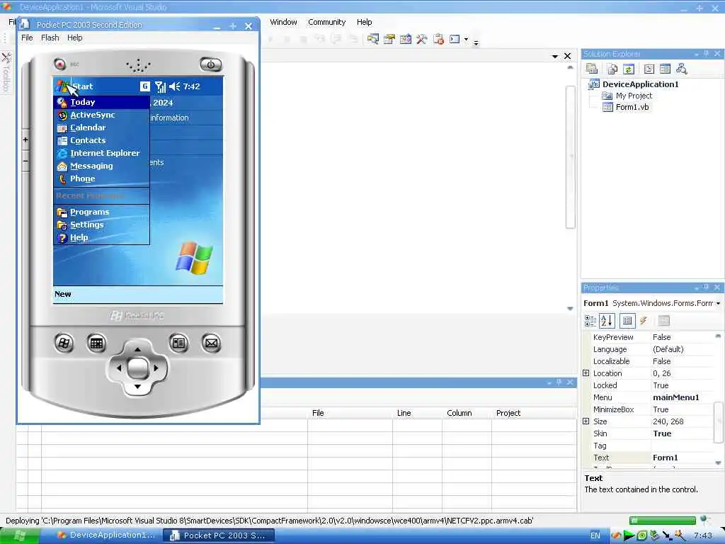The height and width of the screenshot is (544, 725).
Task: Click the Text property value Form1
Action: (x=666, y=458)
